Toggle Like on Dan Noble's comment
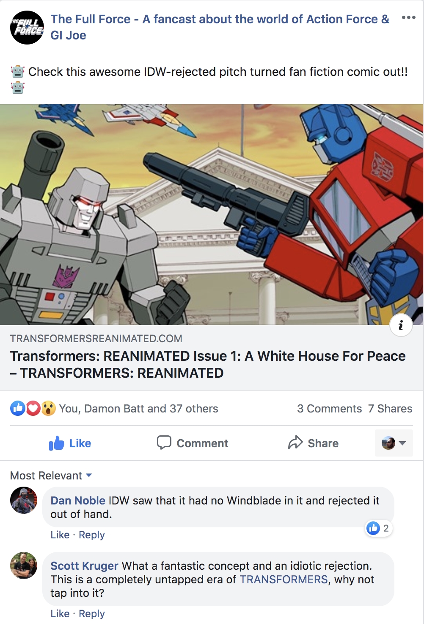This screenshot has height=624, width=424. pyautogui.click(x=60, y=535)
